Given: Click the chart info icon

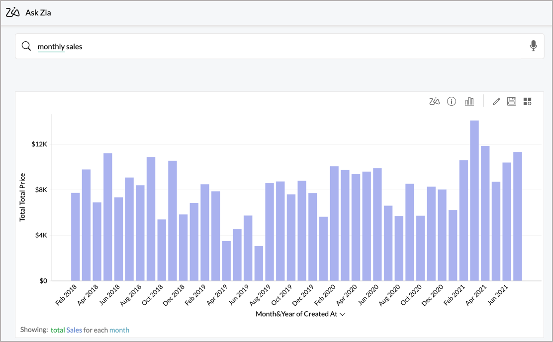Looking at the screenshot, I should tap(452, 101).
